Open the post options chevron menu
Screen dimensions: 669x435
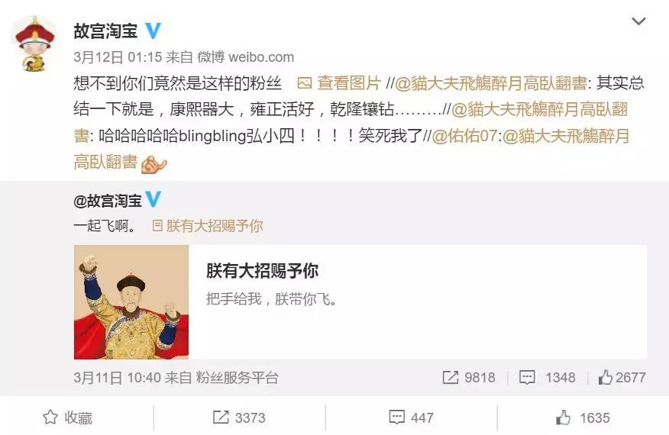638,21
